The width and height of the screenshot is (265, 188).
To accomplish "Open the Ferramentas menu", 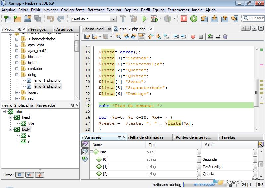I will [x=178, y=10].
